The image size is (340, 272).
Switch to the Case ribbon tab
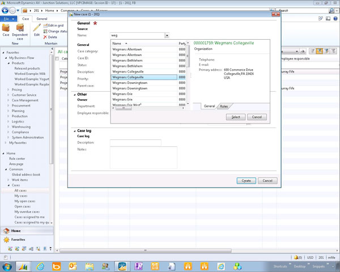[25, 19]
